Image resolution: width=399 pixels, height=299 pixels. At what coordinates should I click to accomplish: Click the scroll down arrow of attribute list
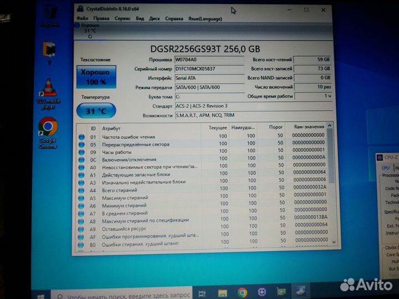click(334, 243)
